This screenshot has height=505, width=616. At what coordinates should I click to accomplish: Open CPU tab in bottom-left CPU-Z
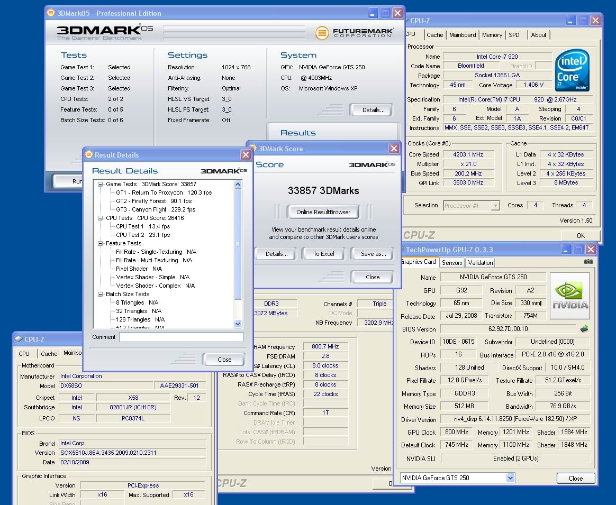(x=24, y=353)
